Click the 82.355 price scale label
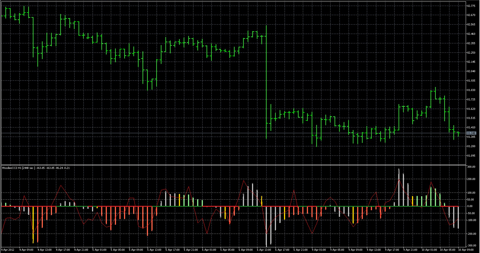 (x=471, y=43)
